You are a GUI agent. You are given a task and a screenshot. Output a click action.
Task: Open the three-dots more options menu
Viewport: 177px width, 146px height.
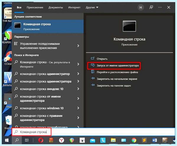pos(160,7)
